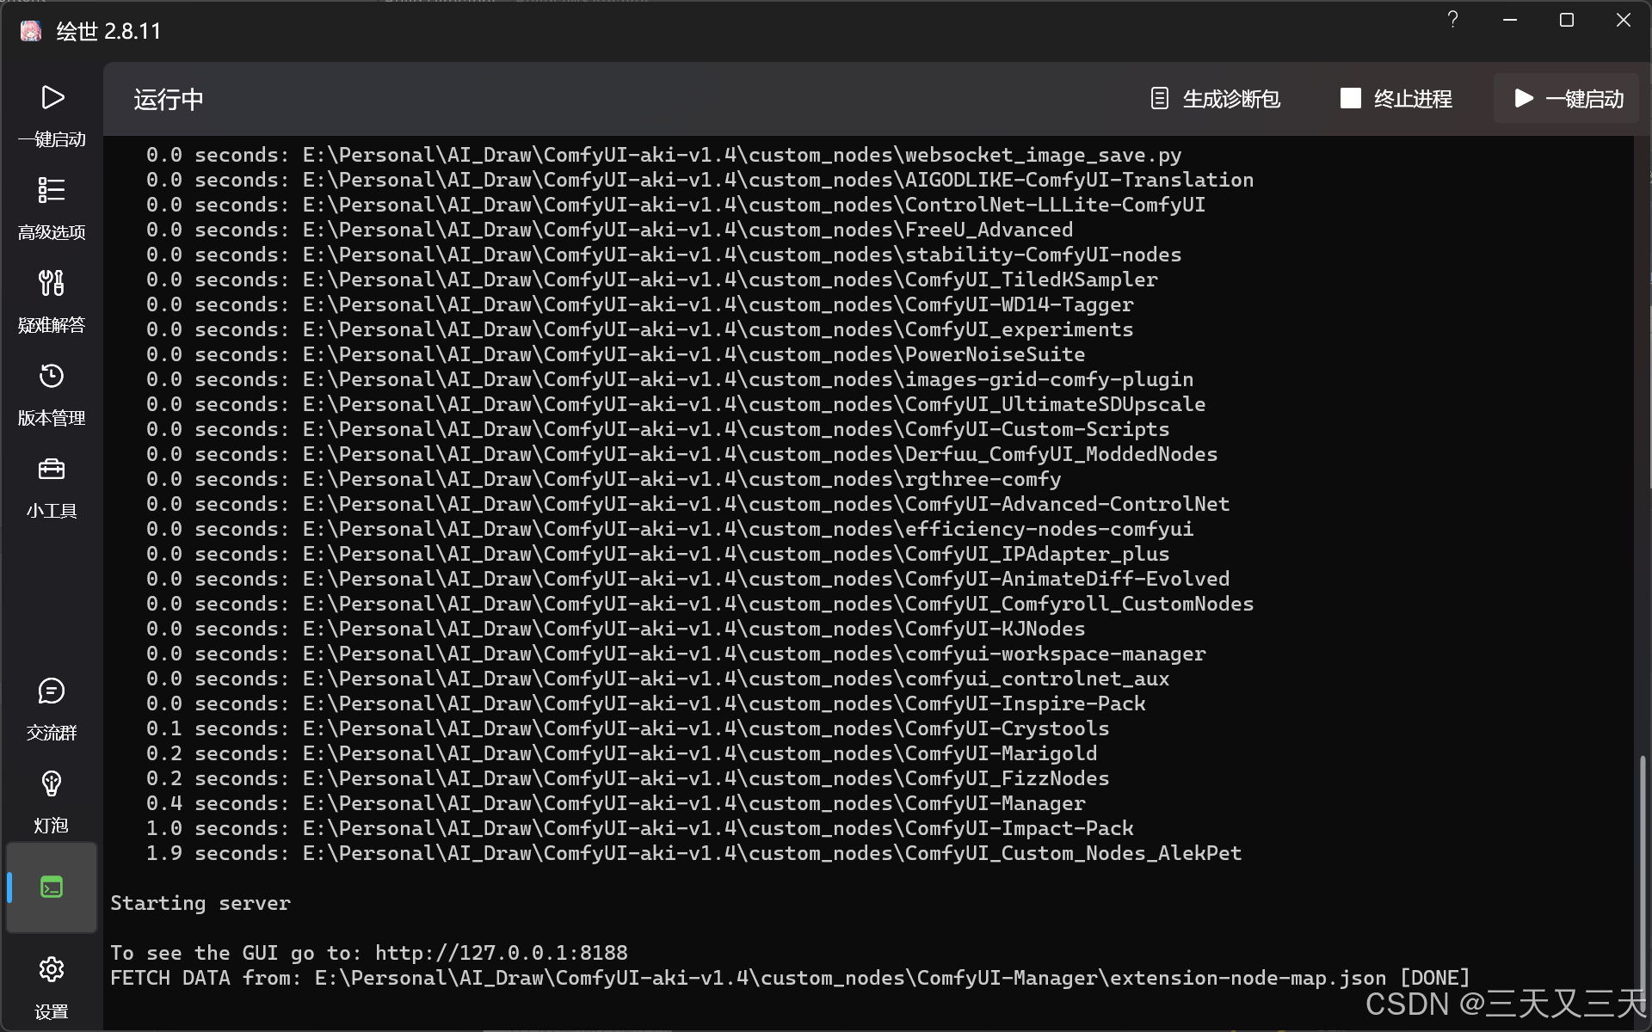Click the 灯泡 lightbulb icon

coord(52,784)
